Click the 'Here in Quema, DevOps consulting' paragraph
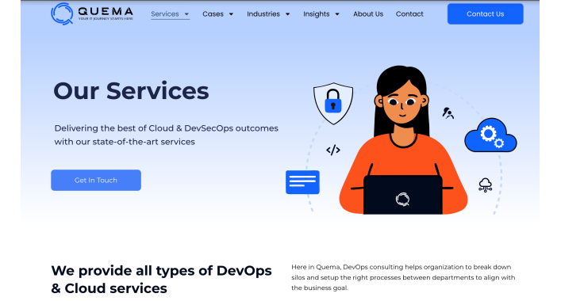 click(403, 277)
